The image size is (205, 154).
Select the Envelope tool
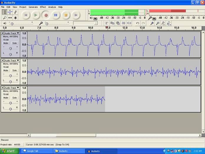(x=10, y=12)
